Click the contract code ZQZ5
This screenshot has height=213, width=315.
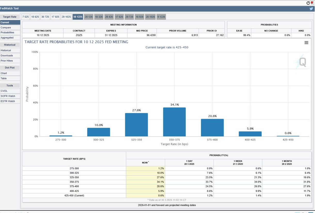coord(79,35)
